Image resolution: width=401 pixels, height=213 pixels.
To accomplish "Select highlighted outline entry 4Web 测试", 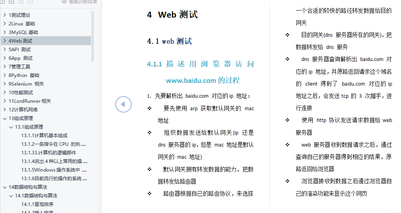I will click(20, 41).
